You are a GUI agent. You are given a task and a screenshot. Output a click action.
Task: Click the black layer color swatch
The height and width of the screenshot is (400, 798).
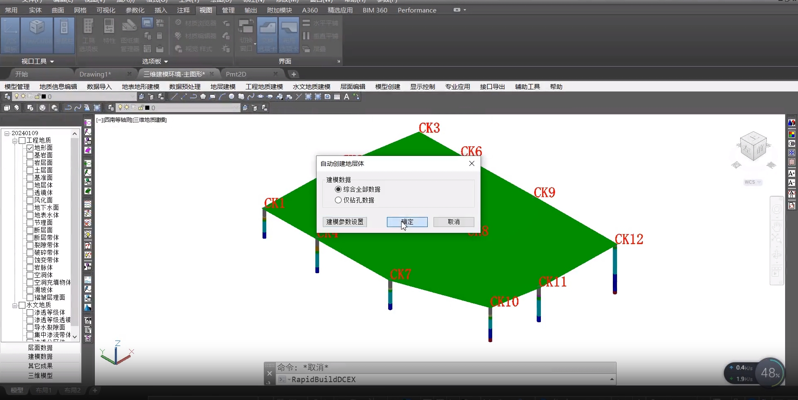pos(44,96)
